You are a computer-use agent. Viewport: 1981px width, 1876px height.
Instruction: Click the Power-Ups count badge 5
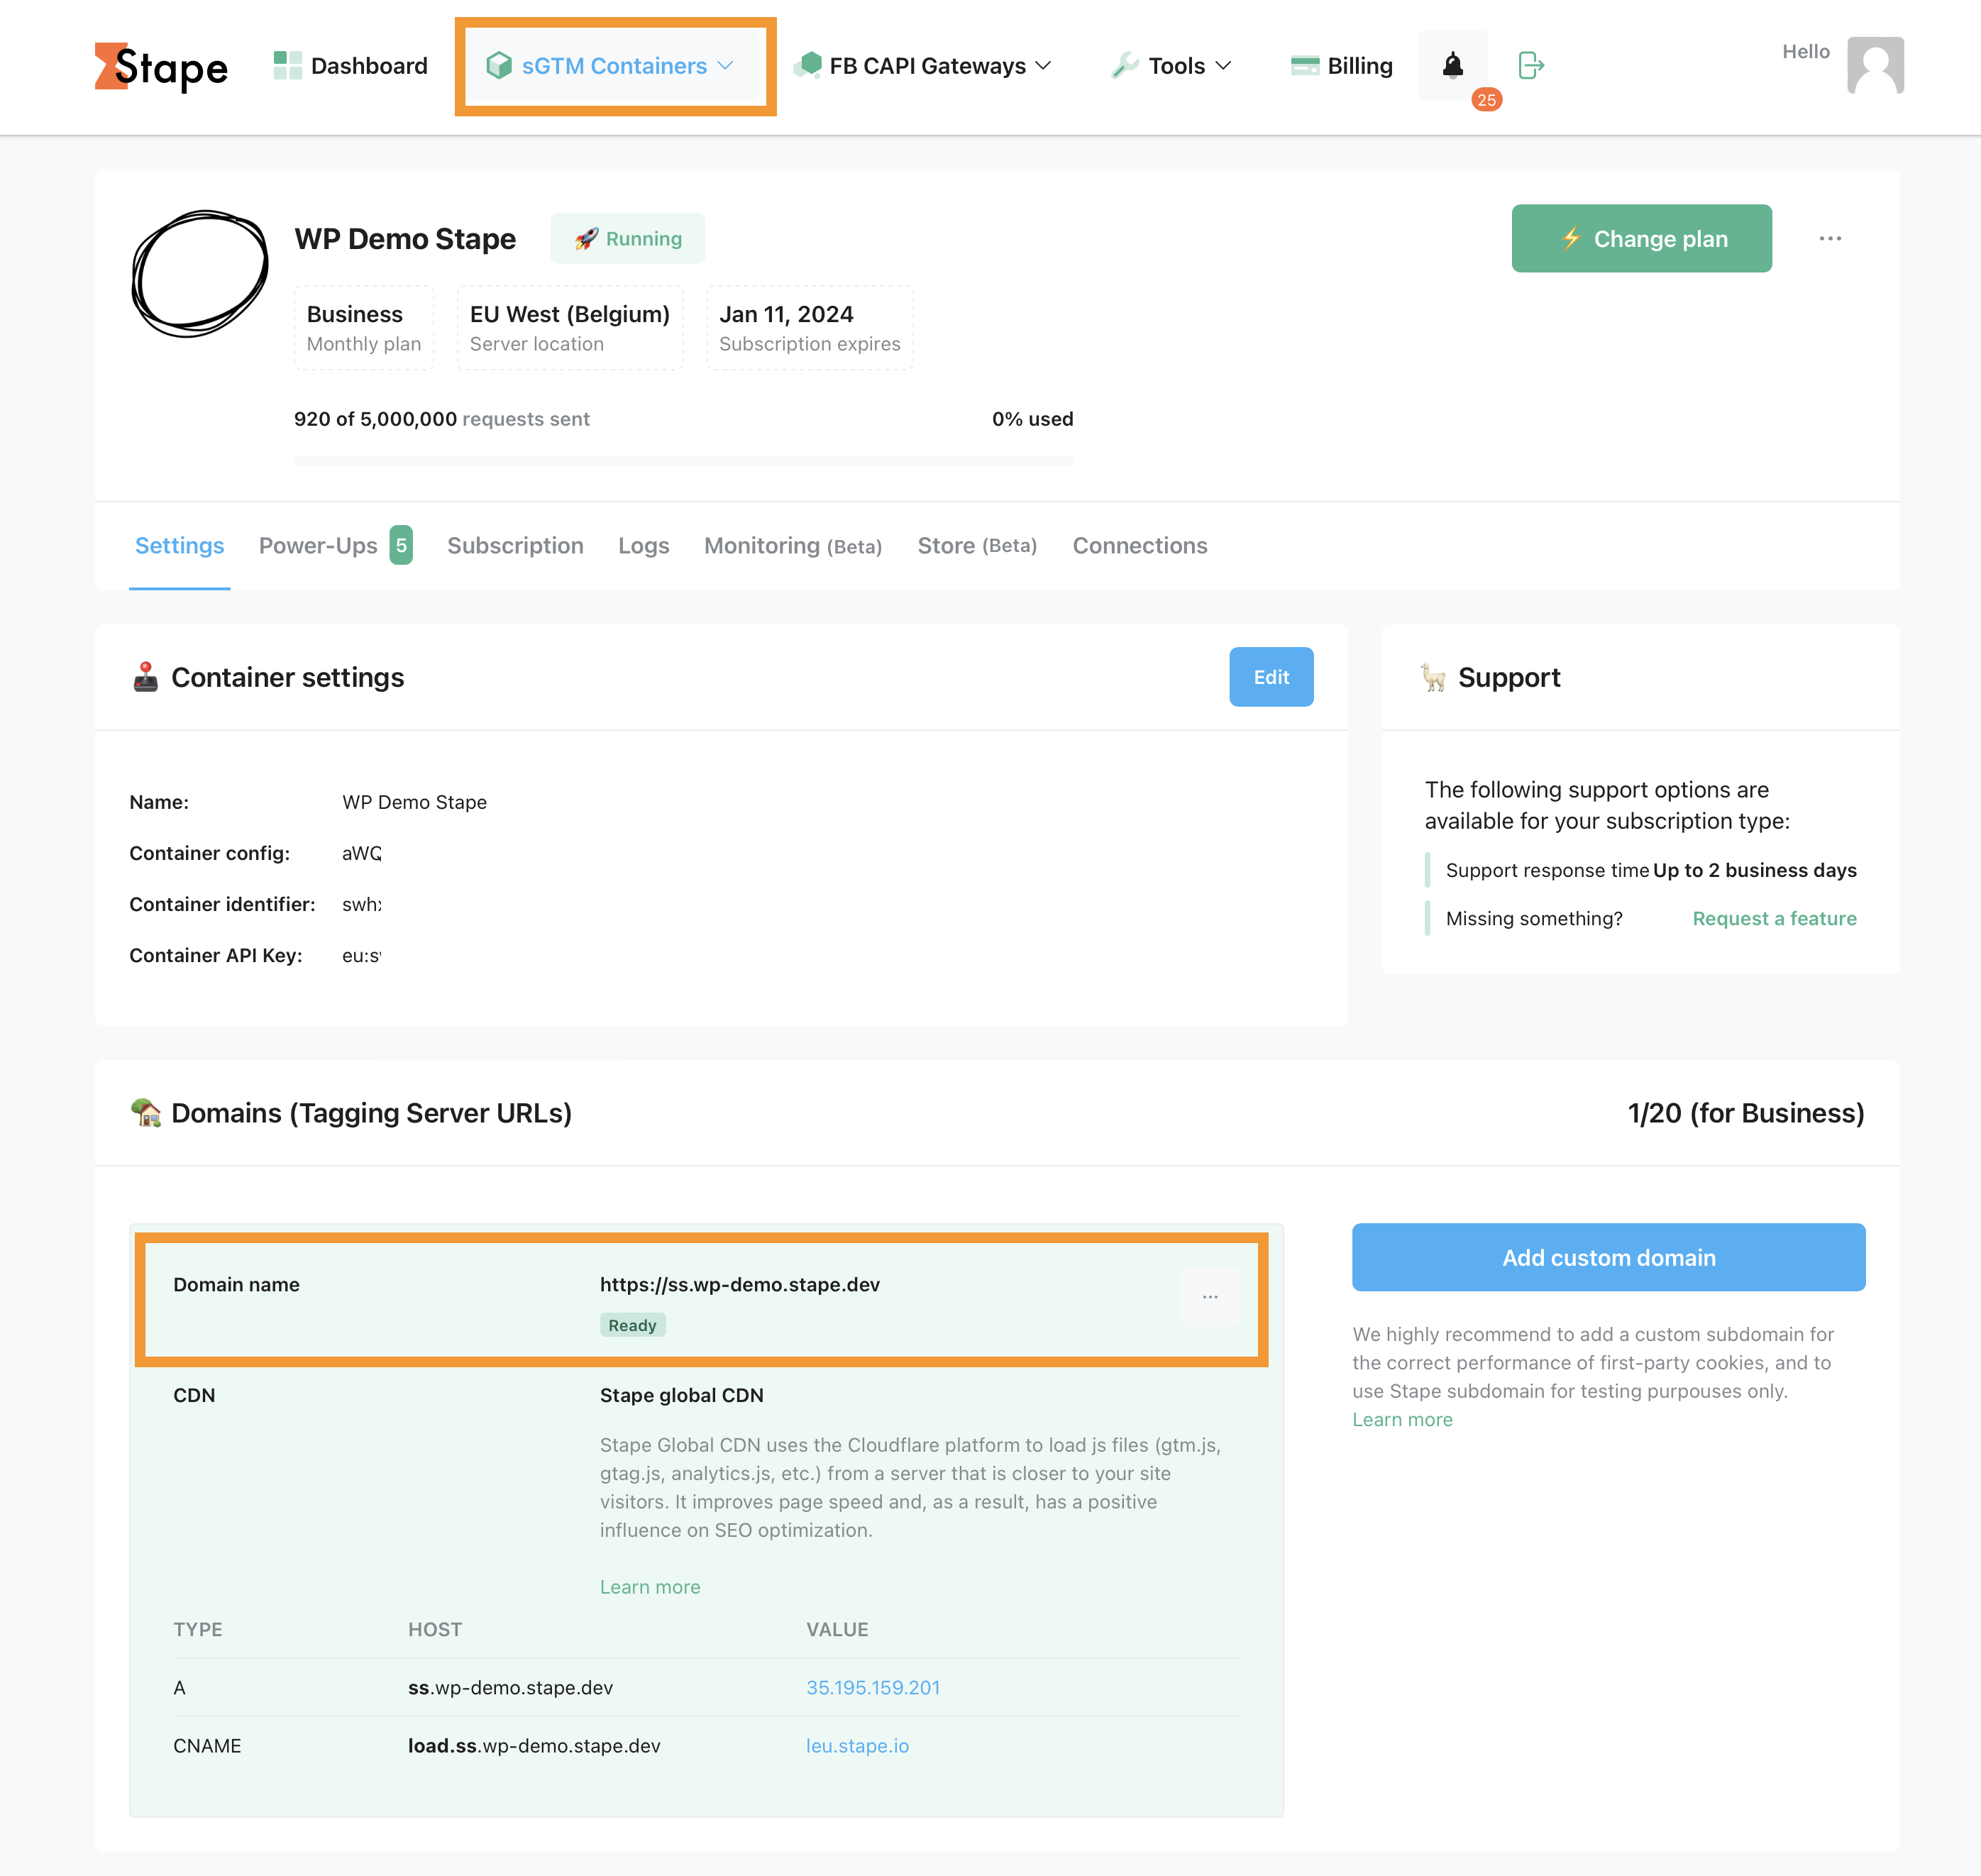tap(401, 546)
